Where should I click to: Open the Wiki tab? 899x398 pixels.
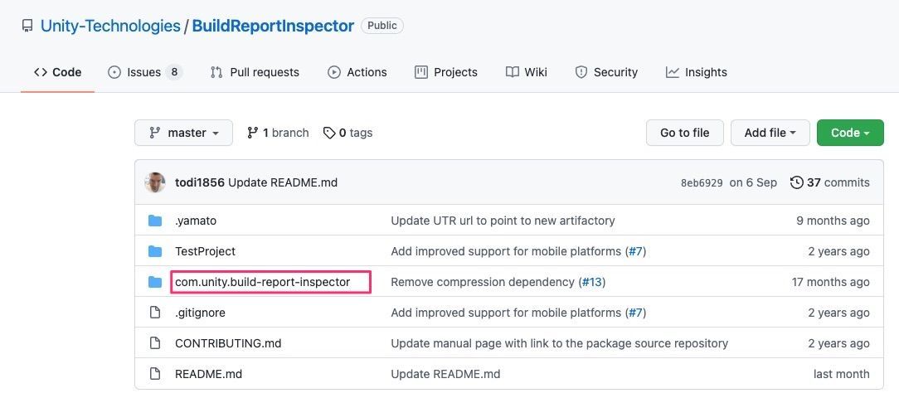[x=527, y=72]
